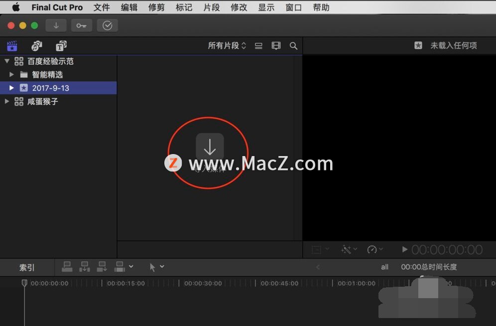Screen dimensions: 496x326
Task: Click the browser search magnifier icon
Action: pos(293,46)
